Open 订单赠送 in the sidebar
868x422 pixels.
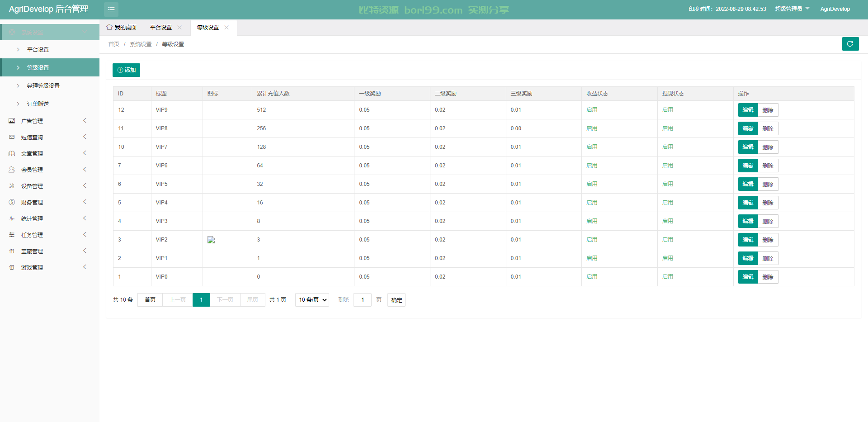click(50, 104)
